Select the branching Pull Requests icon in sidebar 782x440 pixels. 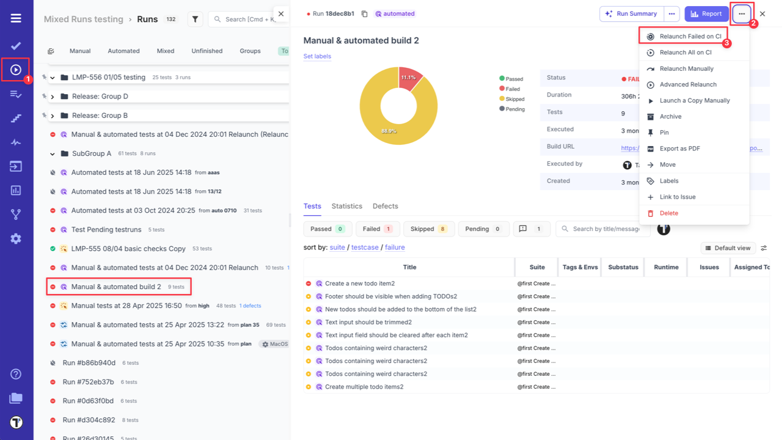tap(16, 214)
